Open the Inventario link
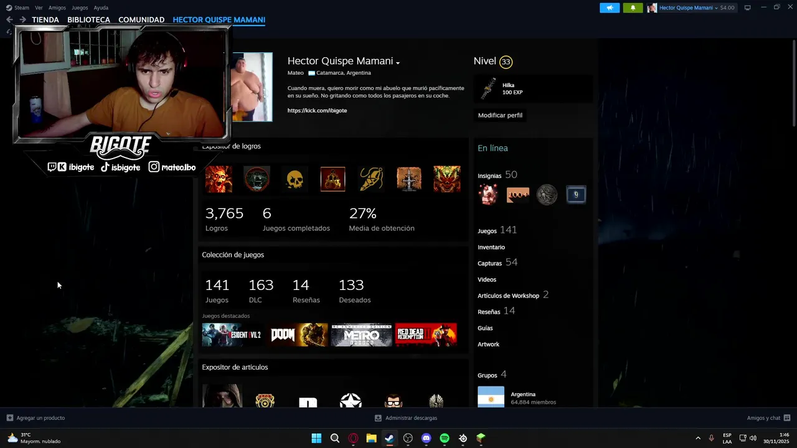797x448 pixels. [x=491, y=247]
